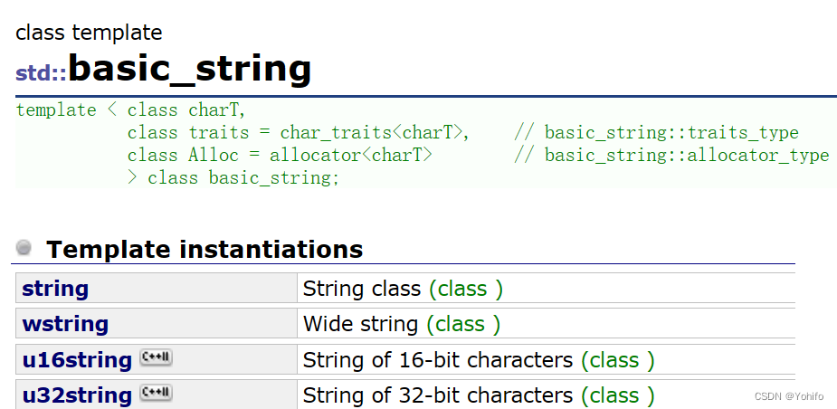Click the "class template" label

(x=89, y=33)
